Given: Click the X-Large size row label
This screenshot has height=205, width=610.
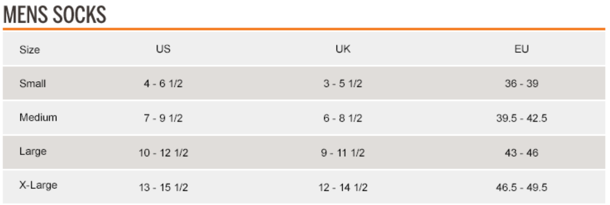Looking at the screenshot, I should [x=38, y=186].
